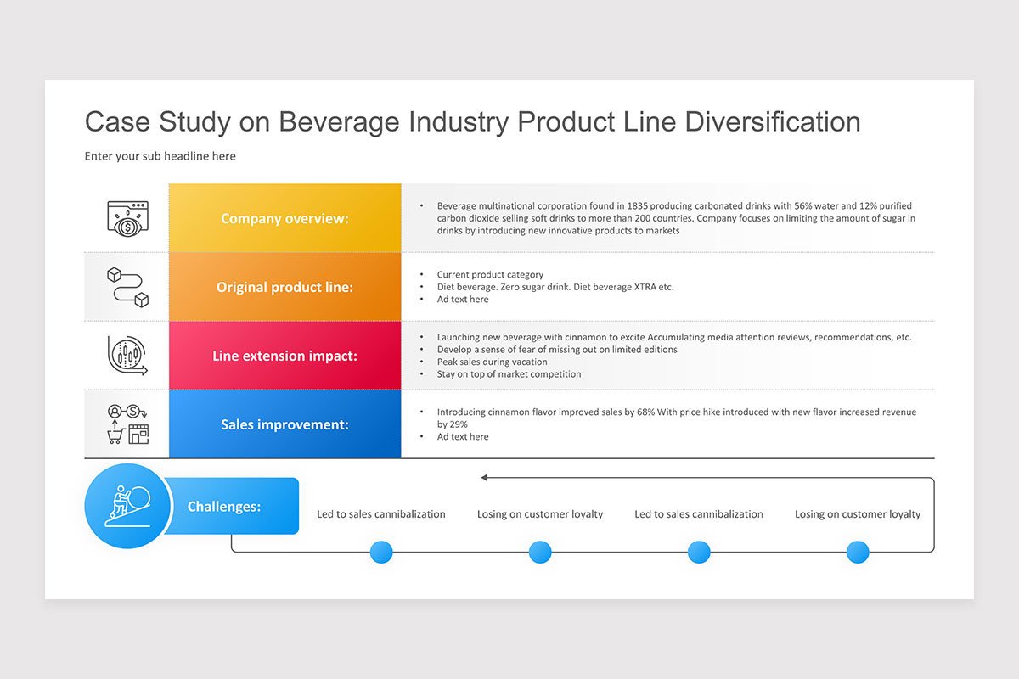Click the first blue timeline dot

381,553
